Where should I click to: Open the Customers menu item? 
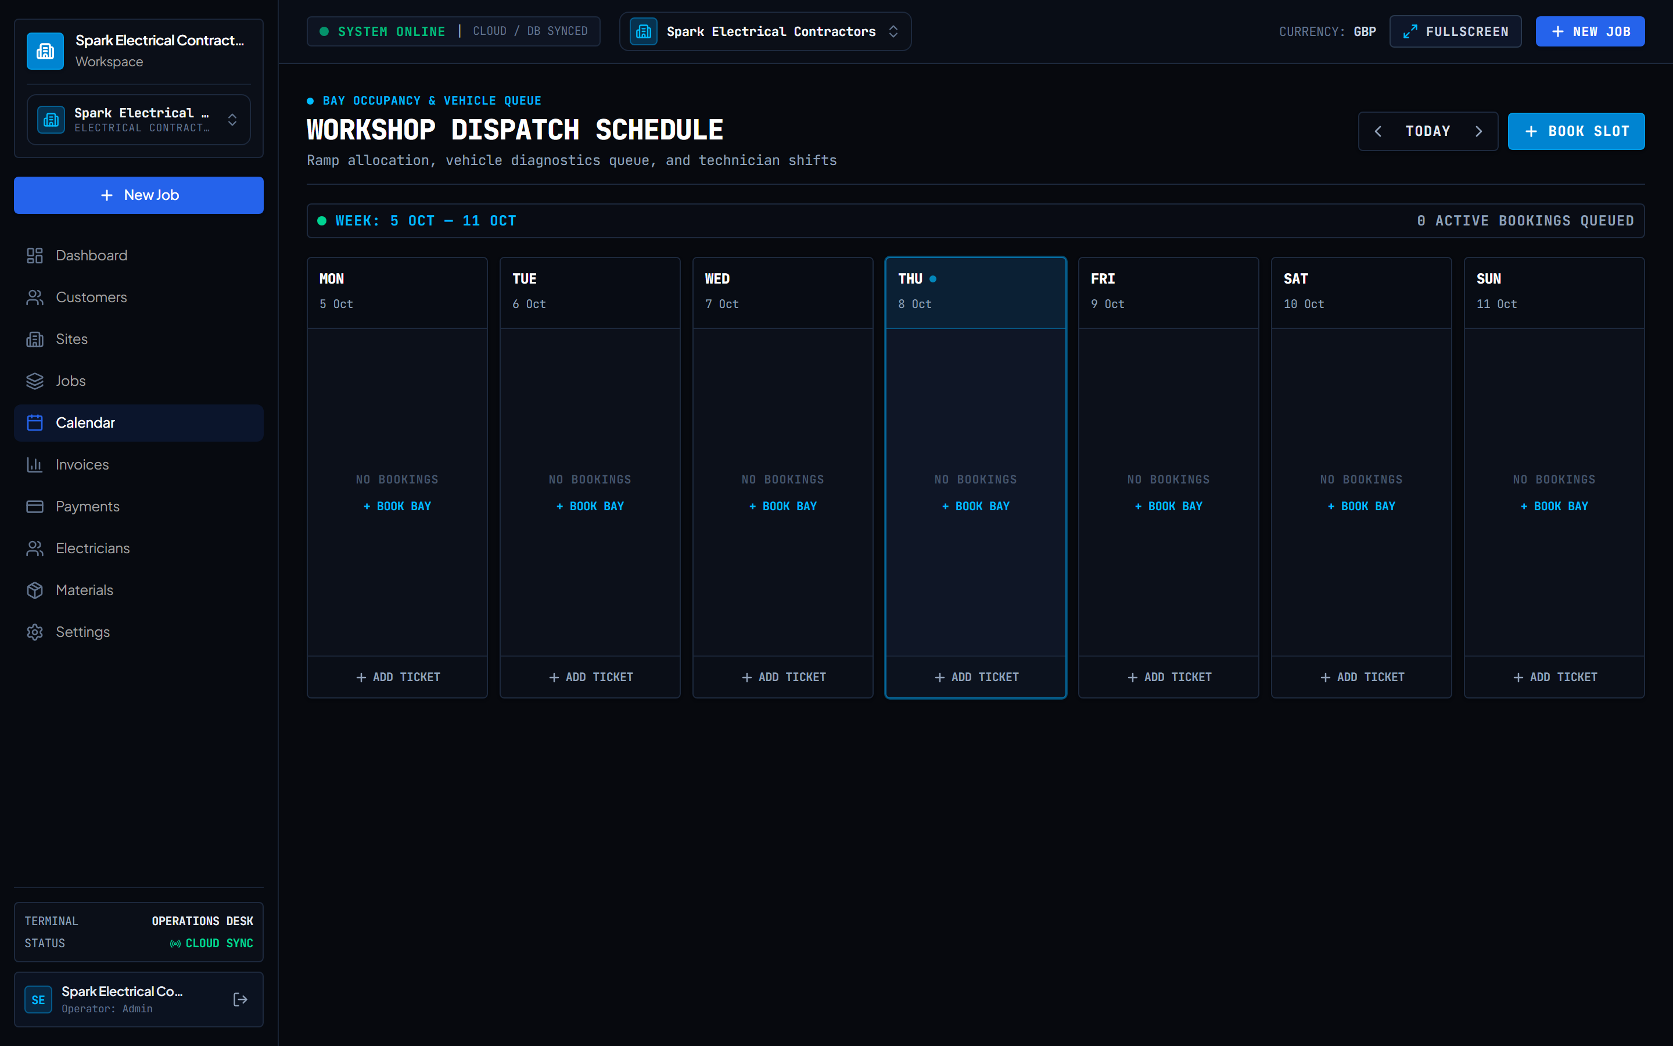coord(138,298)
